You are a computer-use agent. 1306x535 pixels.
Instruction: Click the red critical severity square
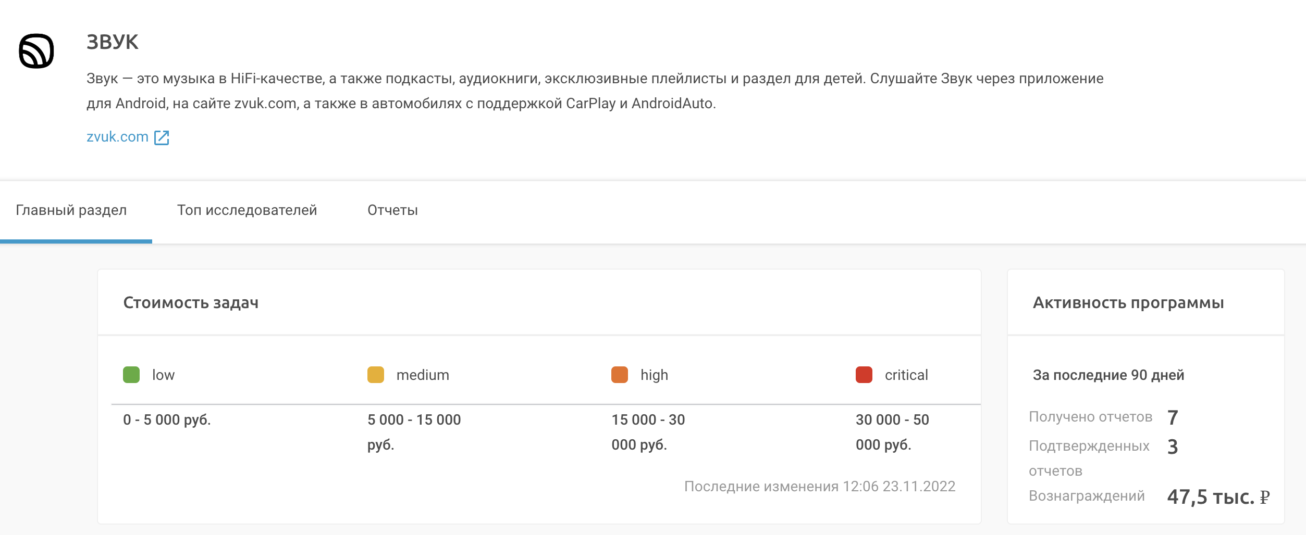point(864,374)
